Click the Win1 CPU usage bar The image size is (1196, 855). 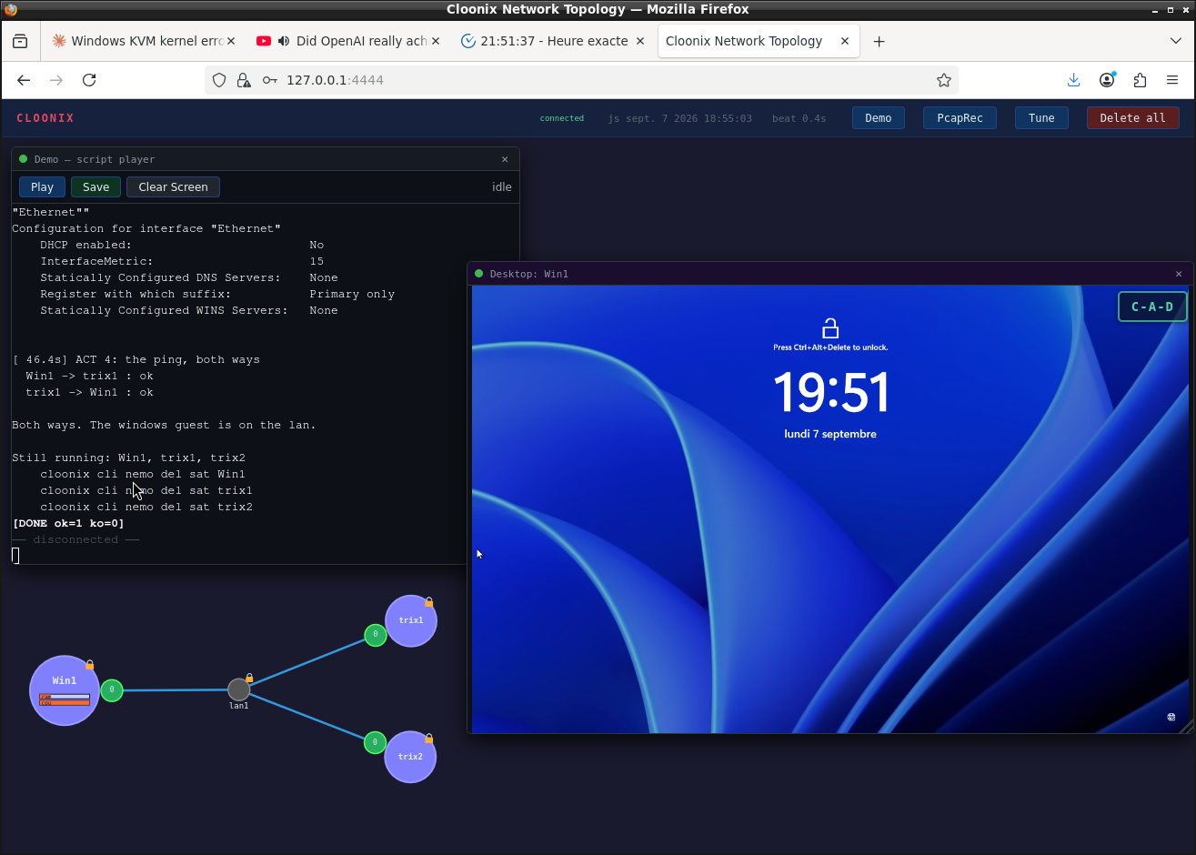(x=65, y=703)
